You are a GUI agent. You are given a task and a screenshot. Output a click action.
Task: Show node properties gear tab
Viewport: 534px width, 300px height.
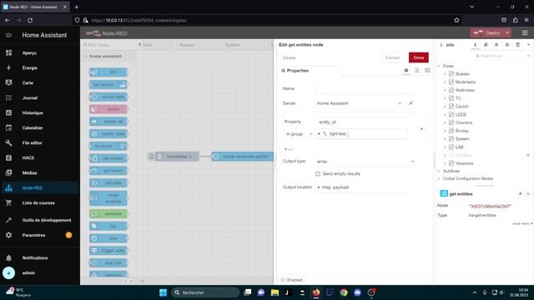point(406,70)
